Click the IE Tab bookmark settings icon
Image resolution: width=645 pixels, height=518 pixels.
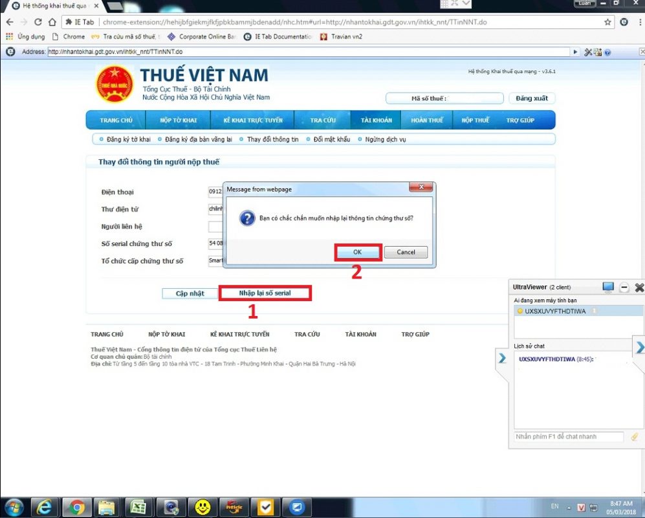[598, 52]
